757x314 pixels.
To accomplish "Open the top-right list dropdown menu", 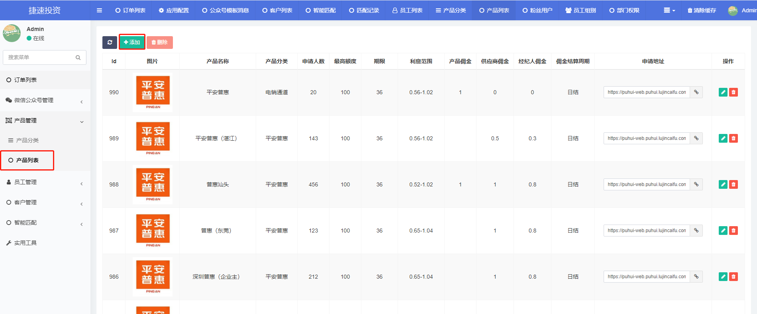I will pyautogui.click(x=669, y=10).
